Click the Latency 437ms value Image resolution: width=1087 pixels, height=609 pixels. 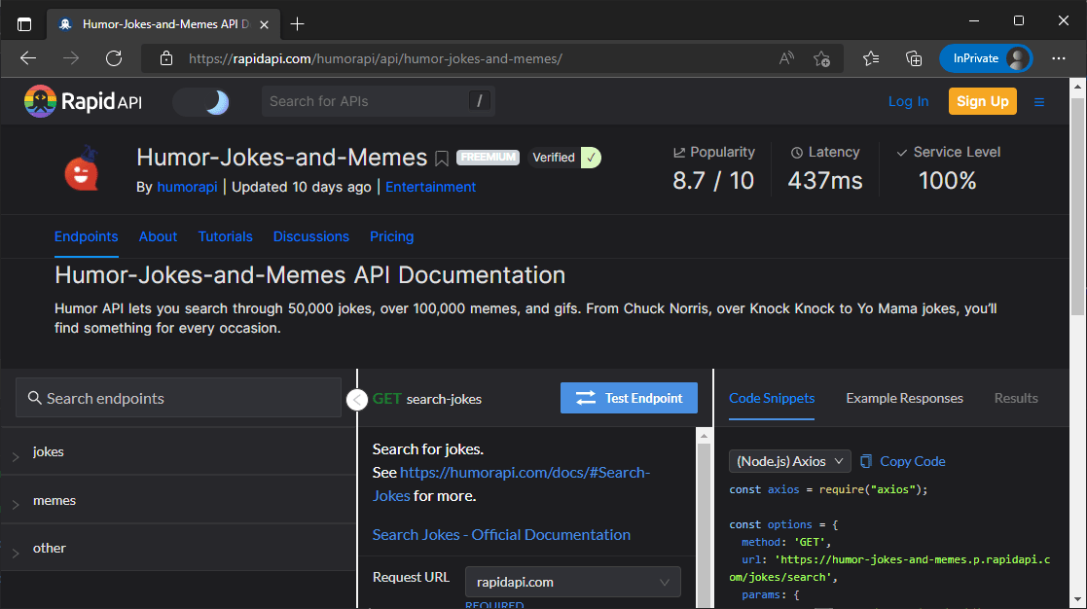tap(825, 181)
